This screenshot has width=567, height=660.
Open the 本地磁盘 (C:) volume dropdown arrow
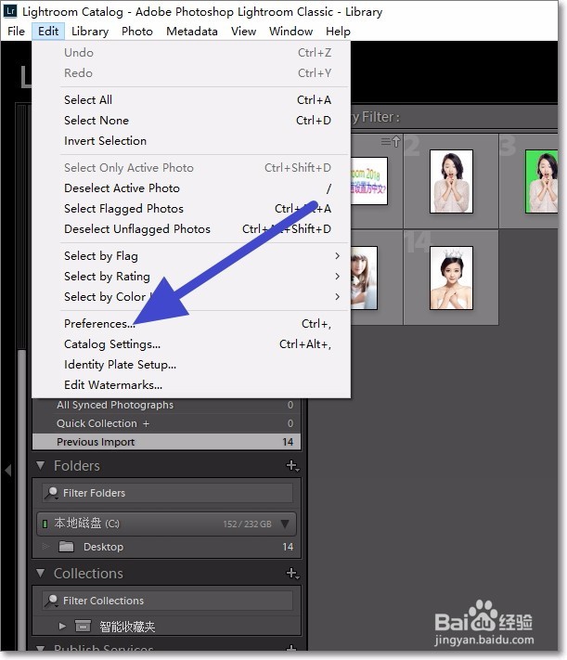pos(285,524)
